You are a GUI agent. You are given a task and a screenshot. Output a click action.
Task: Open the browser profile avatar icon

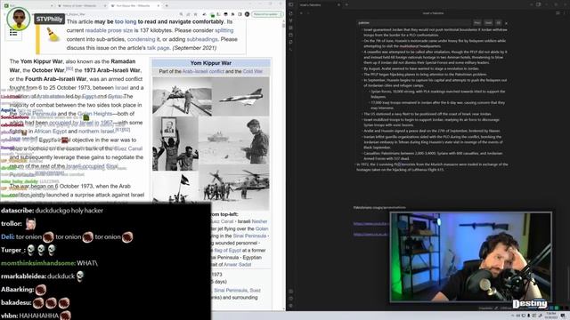[248, 14]
